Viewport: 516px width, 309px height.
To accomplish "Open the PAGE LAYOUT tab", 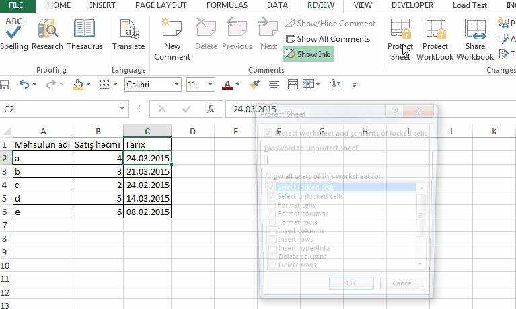I will tap(161, 5).
